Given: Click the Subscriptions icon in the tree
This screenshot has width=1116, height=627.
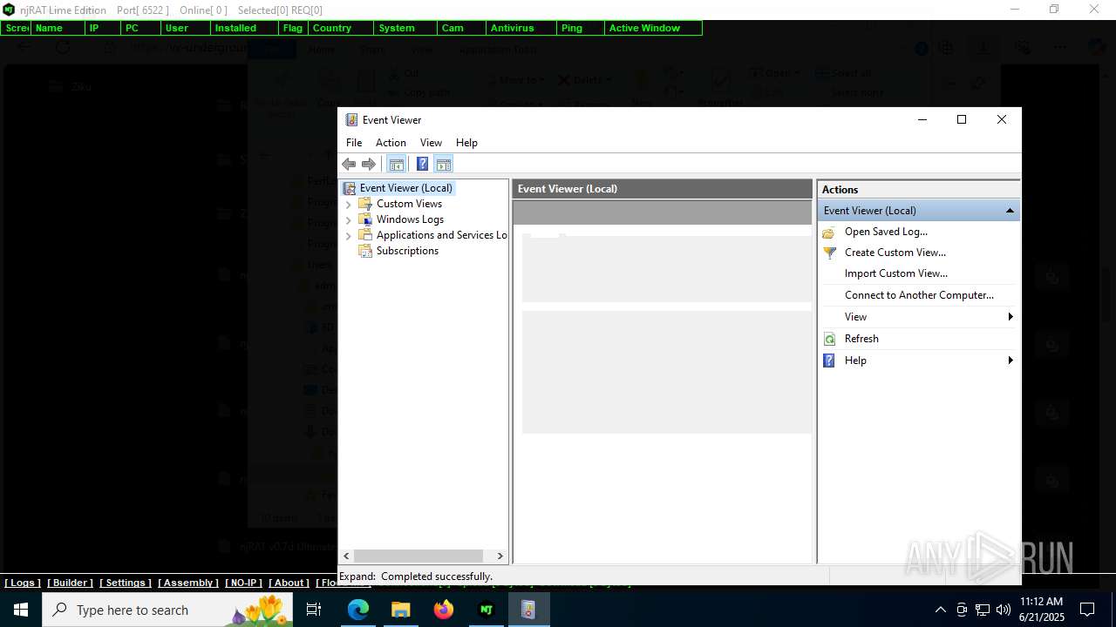Looking at the screenshot, I should tap(365, 251).
